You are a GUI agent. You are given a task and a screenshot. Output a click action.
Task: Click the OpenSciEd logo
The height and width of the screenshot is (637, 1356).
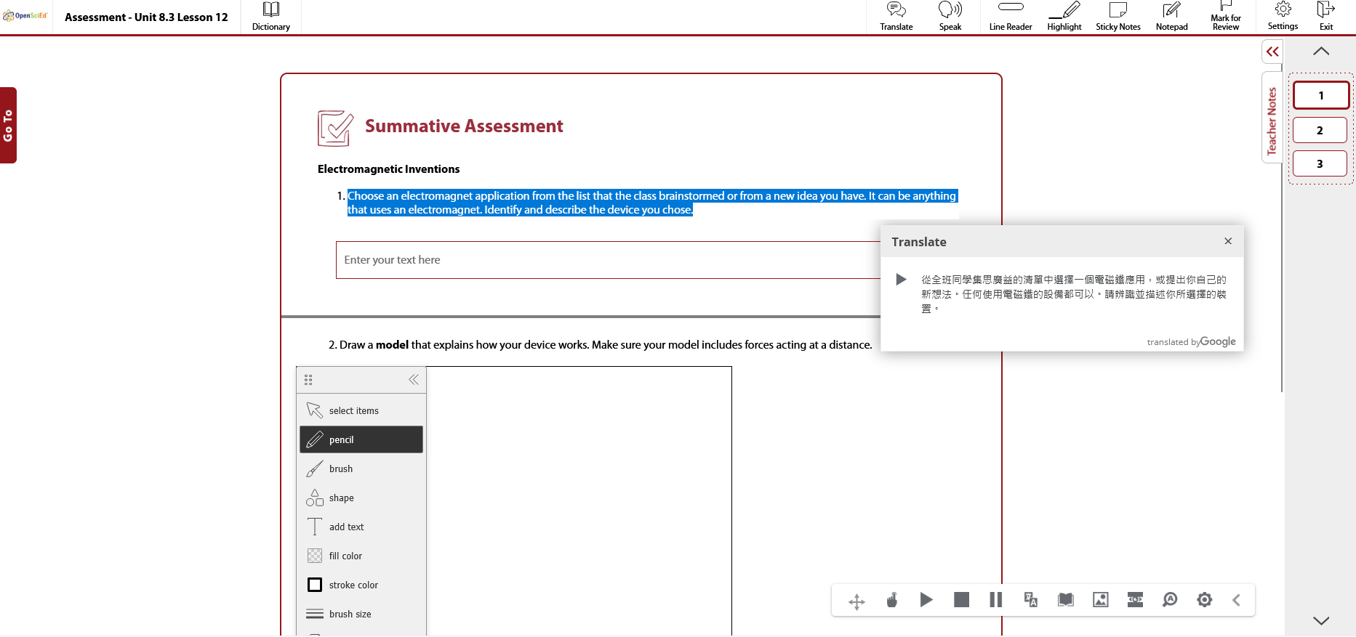tap(25, 15)
